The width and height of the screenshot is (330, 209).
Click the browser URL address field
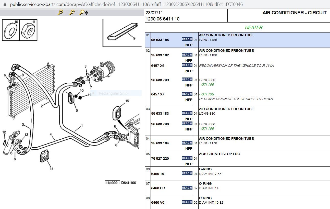coord(126,4)
